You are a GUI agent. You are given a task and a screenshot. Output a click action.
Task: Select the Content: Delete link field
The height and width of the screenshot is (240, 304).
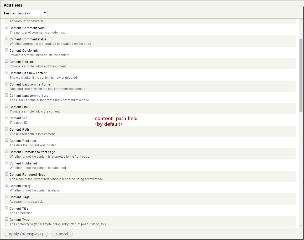pyautogui.click(x=7, y=50)
